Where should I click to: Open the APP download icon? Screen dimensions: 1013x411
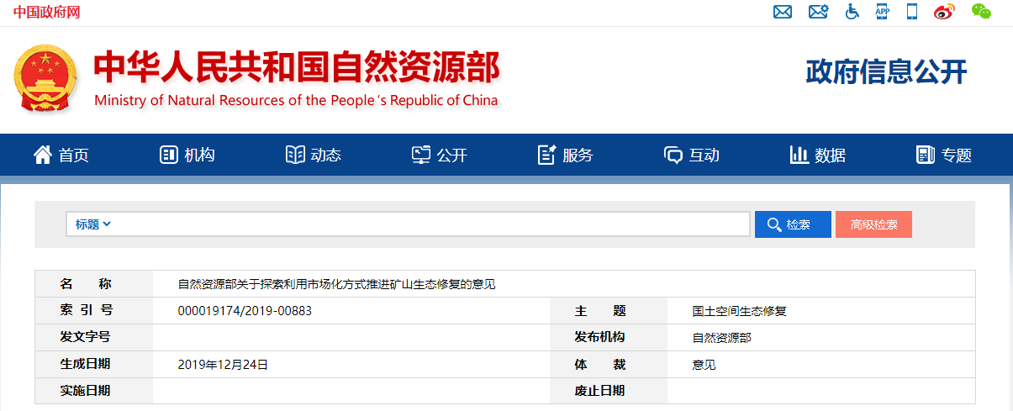[882, 12]
